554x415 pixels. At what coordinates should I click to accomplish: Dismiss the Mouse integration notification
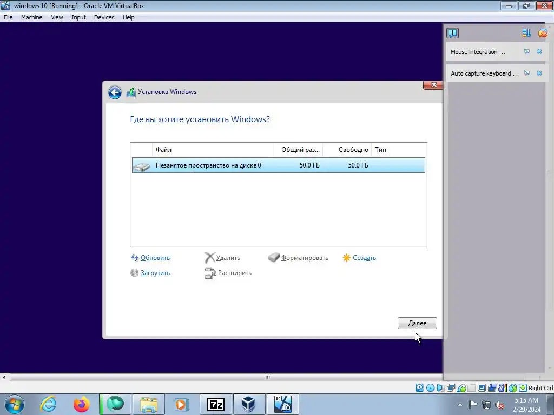click(539, 51)
